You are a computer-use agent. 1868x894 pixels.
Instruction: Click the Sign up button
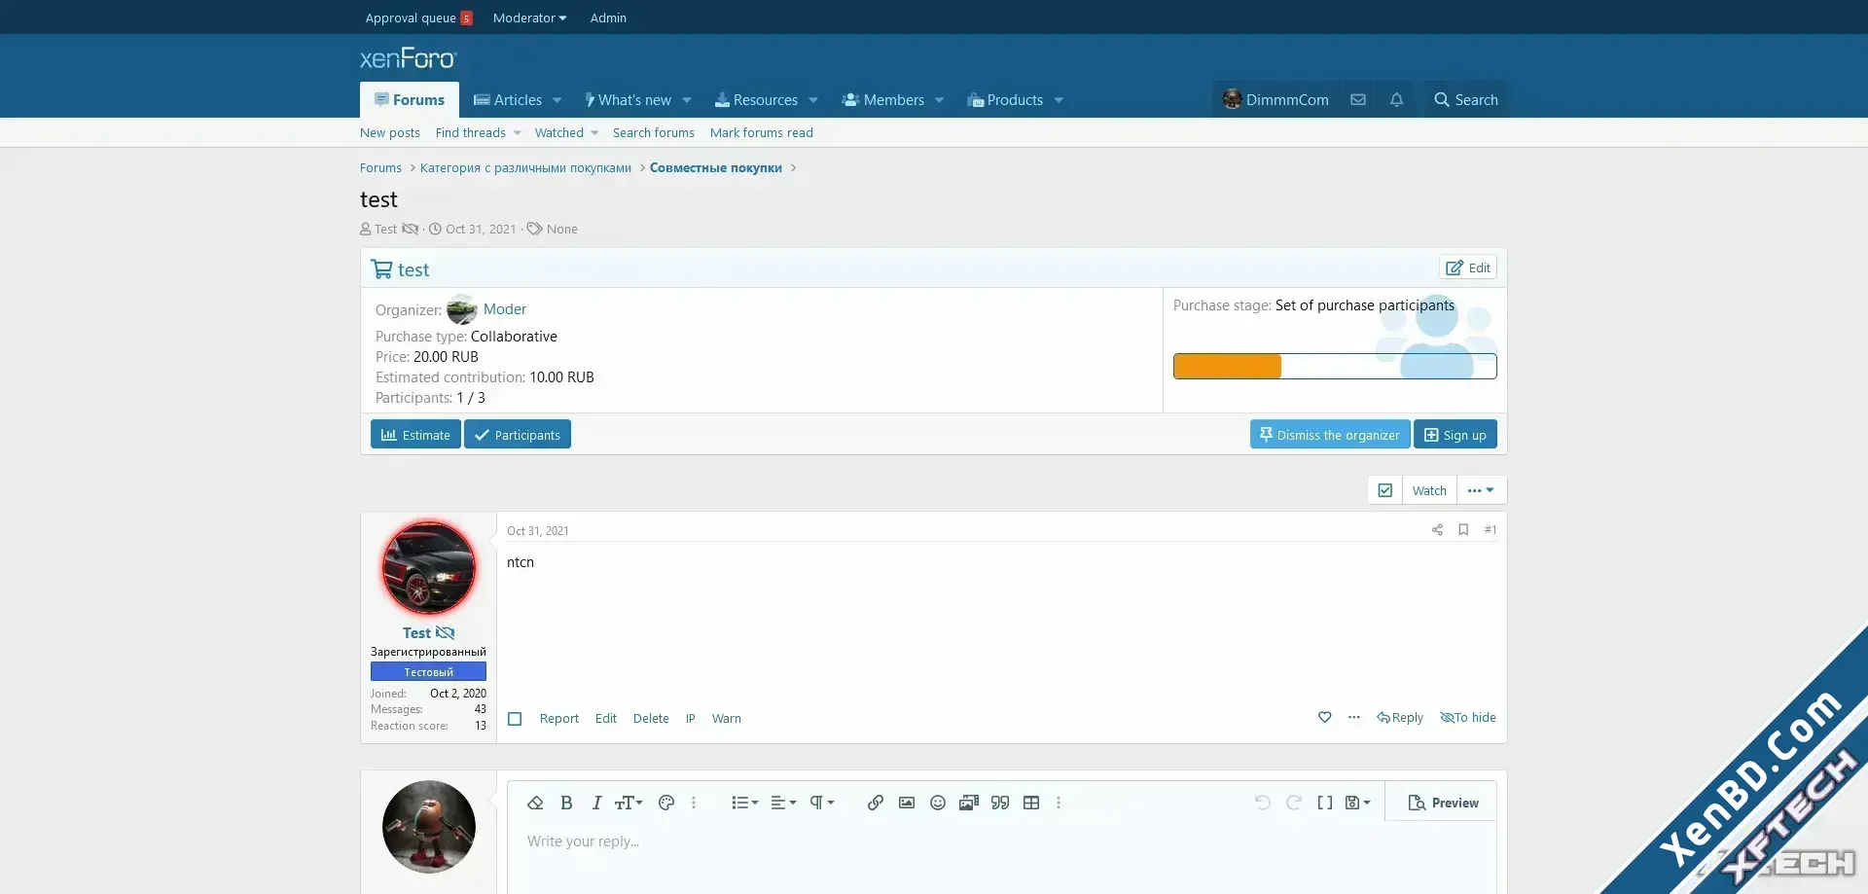coord(1455,435)
